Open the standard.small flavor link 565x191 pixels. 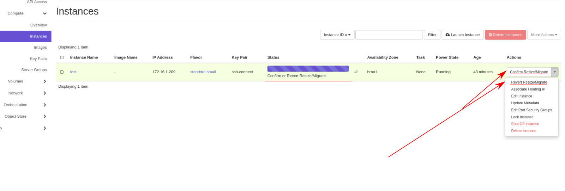[x=203, y=72]
